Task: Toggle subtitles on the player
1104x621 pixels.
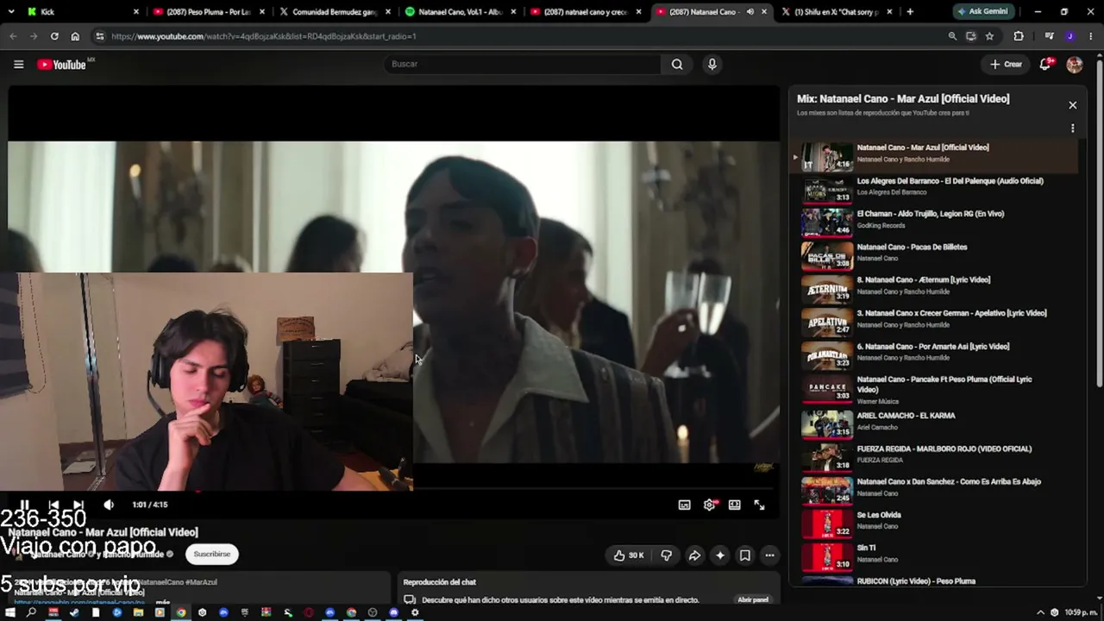Action: pyautogui.click(x=684, y=505)
